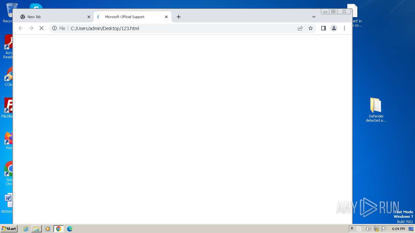Stop loading the page

click(41, 28)
